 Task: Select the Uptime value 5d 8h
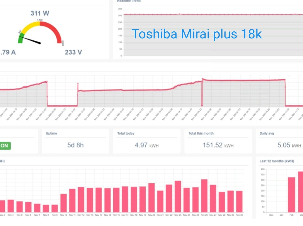click(x=75, y=145)
